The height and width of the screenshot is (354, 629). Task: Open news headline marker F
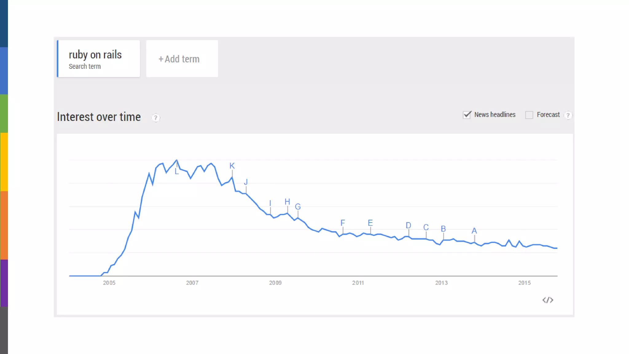tap(343, 223)
